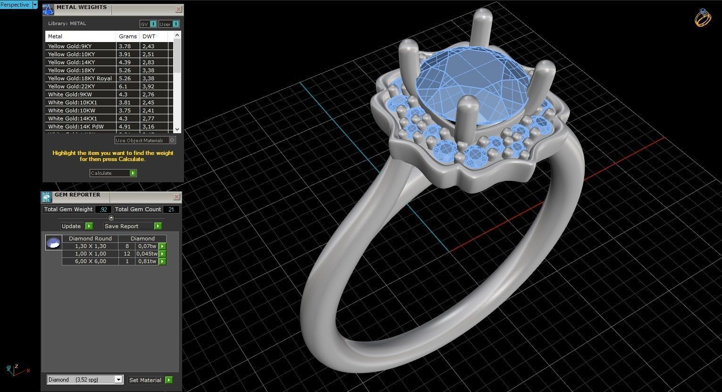
Task: Click the green arrow beside Set Material
Action: point(169,380)
